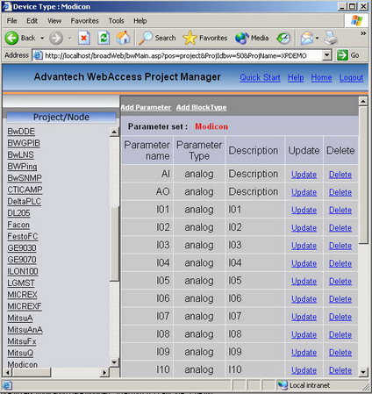Click the Go button beside address bar
The height and width of the screenshot is (394, 372).
[x=348, y=55]
